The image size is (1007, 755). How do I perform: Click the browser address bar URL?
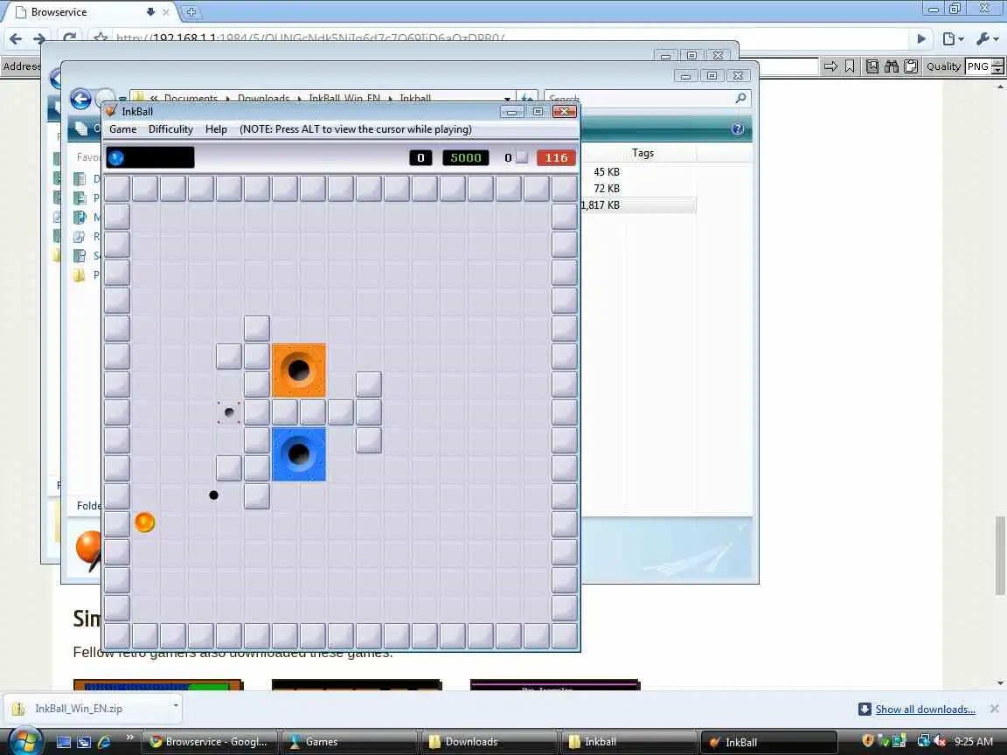point(310,38)
